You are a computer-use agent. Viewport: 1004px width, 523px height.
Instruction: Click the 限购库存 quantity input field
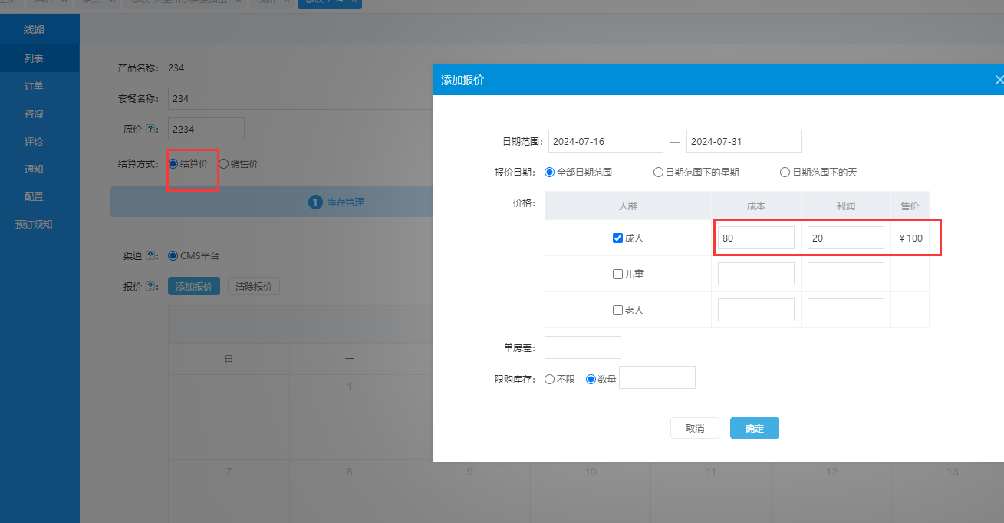pos(657,377)
